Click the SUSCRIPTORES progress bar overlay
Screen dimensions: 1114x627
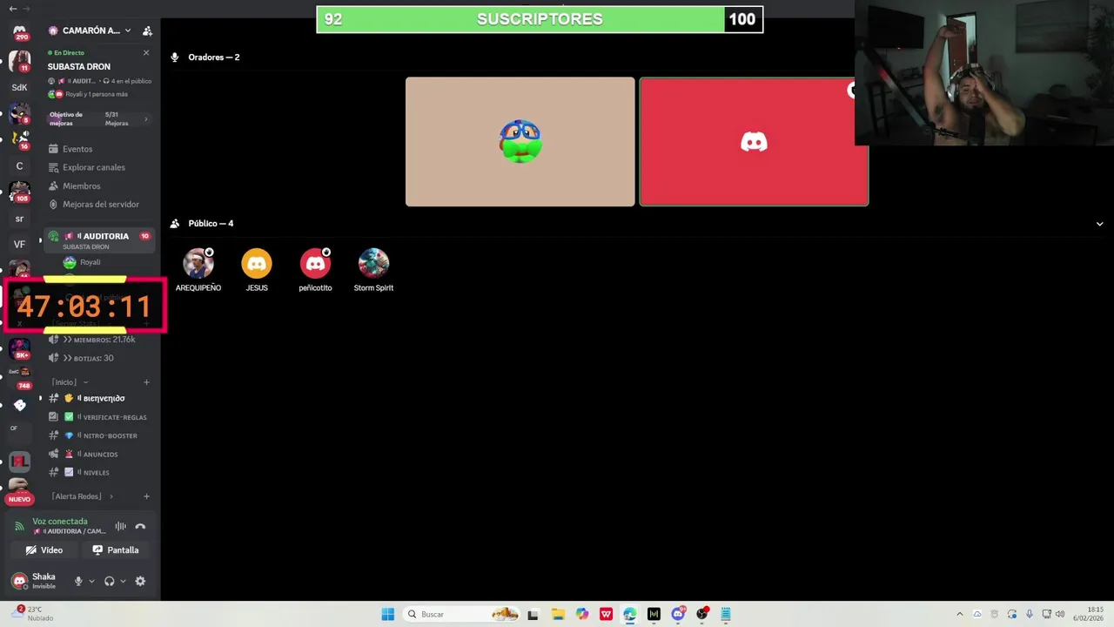(540, 19)
